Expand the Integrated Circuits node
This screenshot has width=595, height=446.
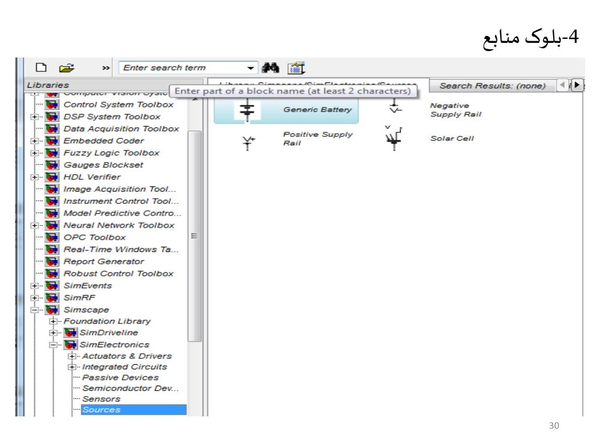(71, 367)
